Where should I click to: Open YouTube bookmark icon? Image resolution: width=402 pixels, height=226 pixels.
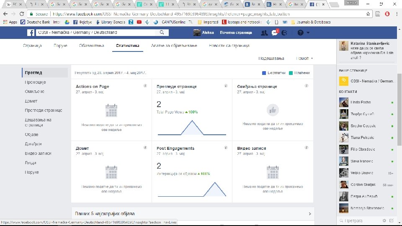(139, 22)
